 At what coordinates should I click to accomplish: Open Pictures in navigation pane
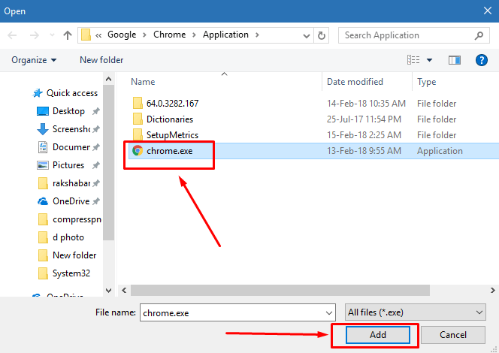click(68, 165)
